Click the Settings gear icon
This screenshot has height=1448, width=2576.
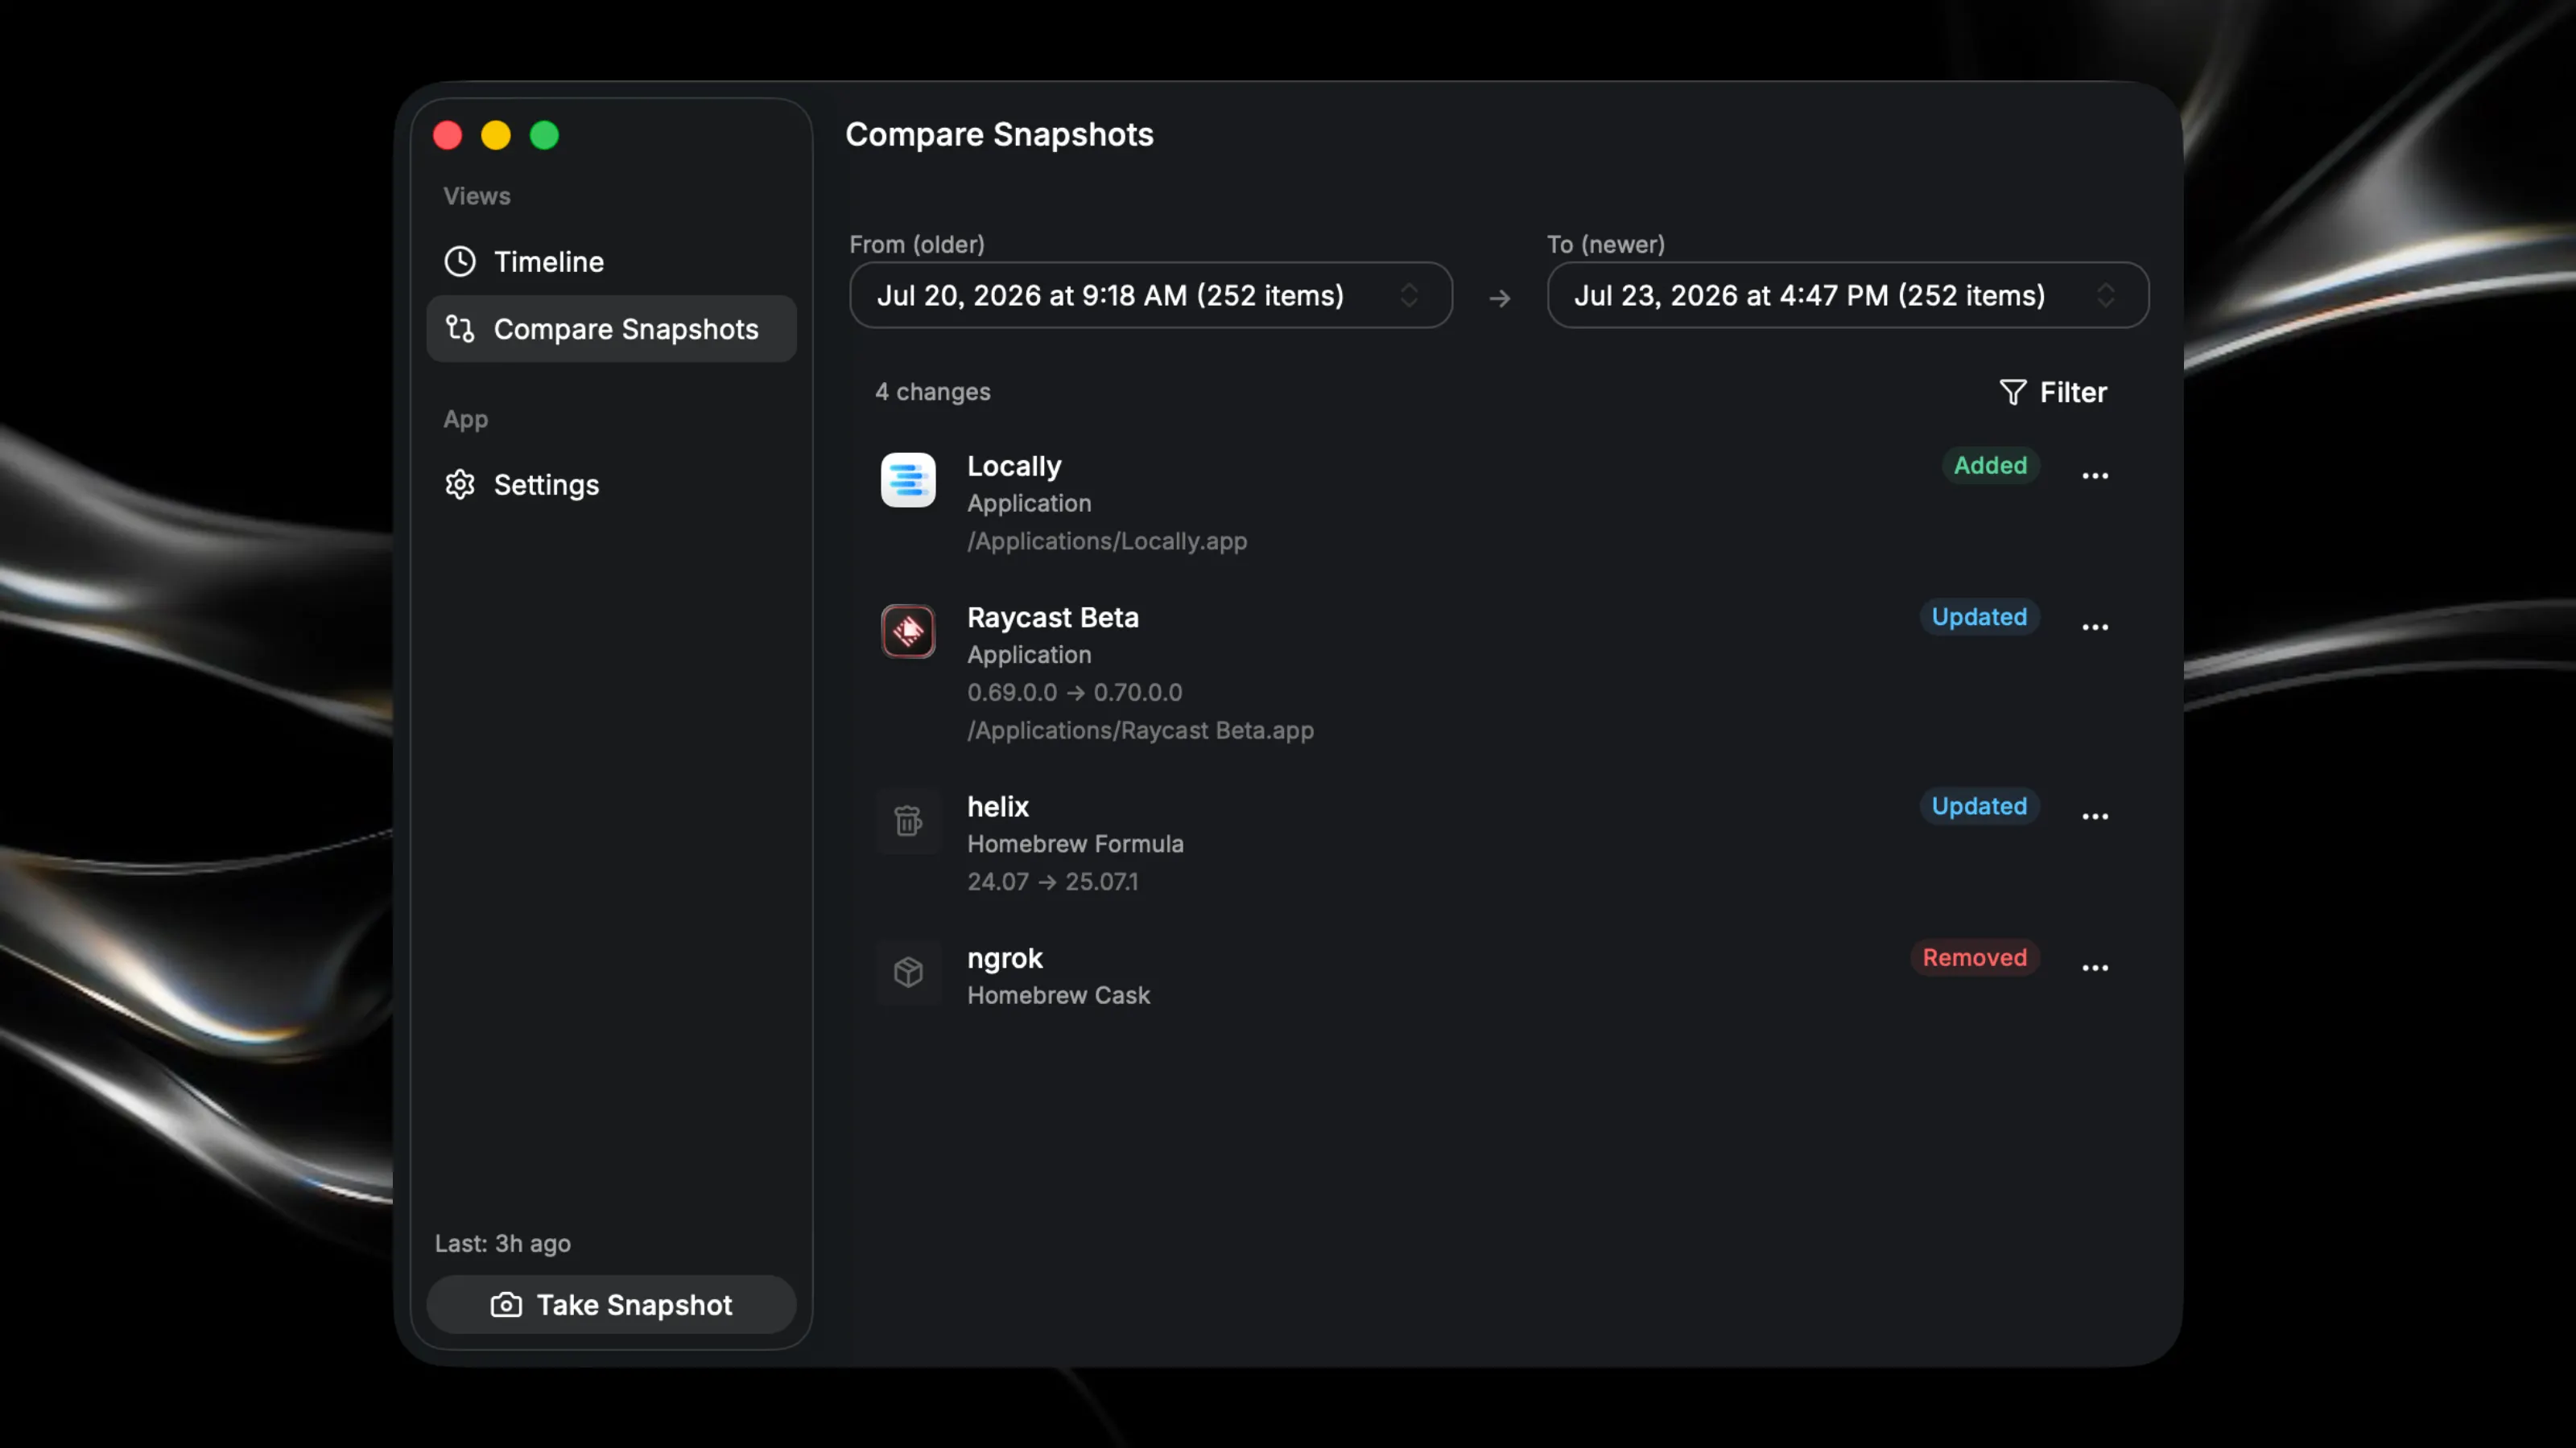[460, 484]
